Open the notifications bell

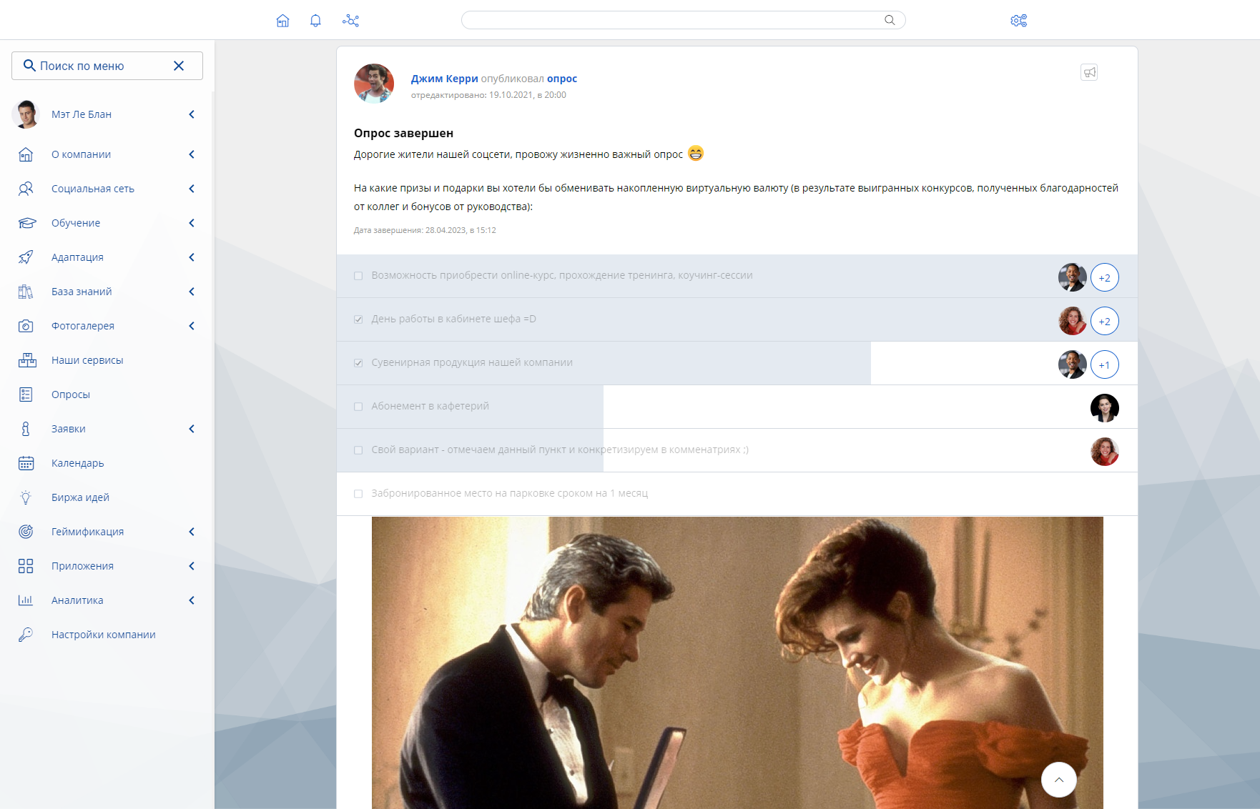(x=315, y=21)
